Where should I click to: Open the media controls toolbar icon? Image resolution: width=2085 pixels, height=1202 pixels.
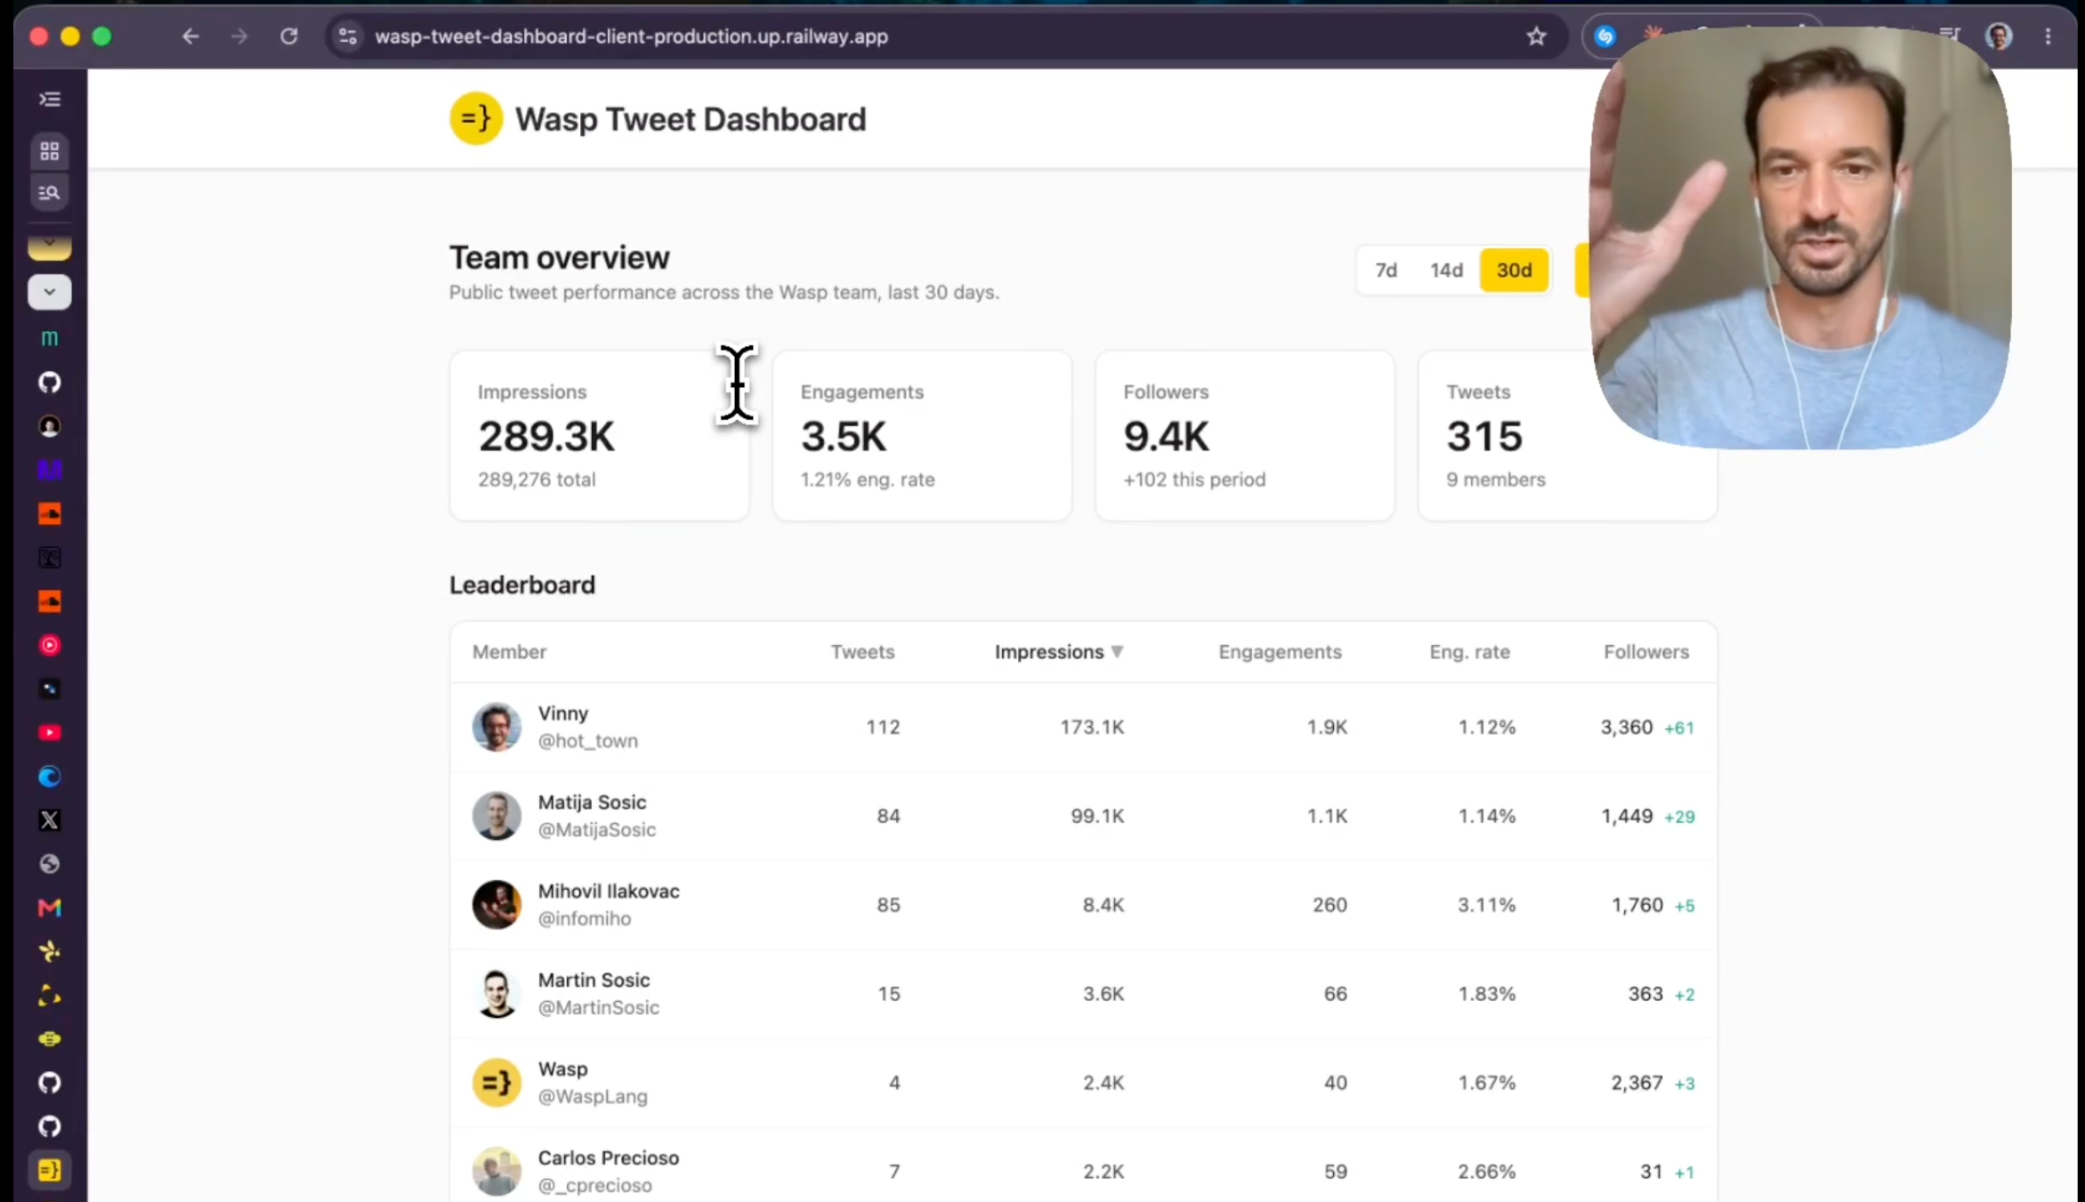(1950, 36)
